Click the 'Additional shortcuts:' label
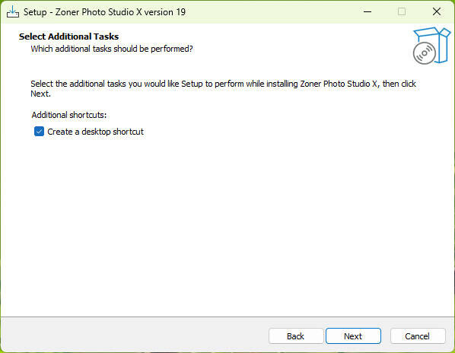 pos(69,115)
